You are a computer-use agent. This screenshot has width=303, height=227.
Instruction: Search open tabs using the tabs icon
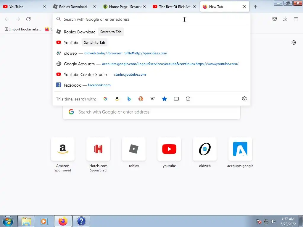tap(176, 99)
